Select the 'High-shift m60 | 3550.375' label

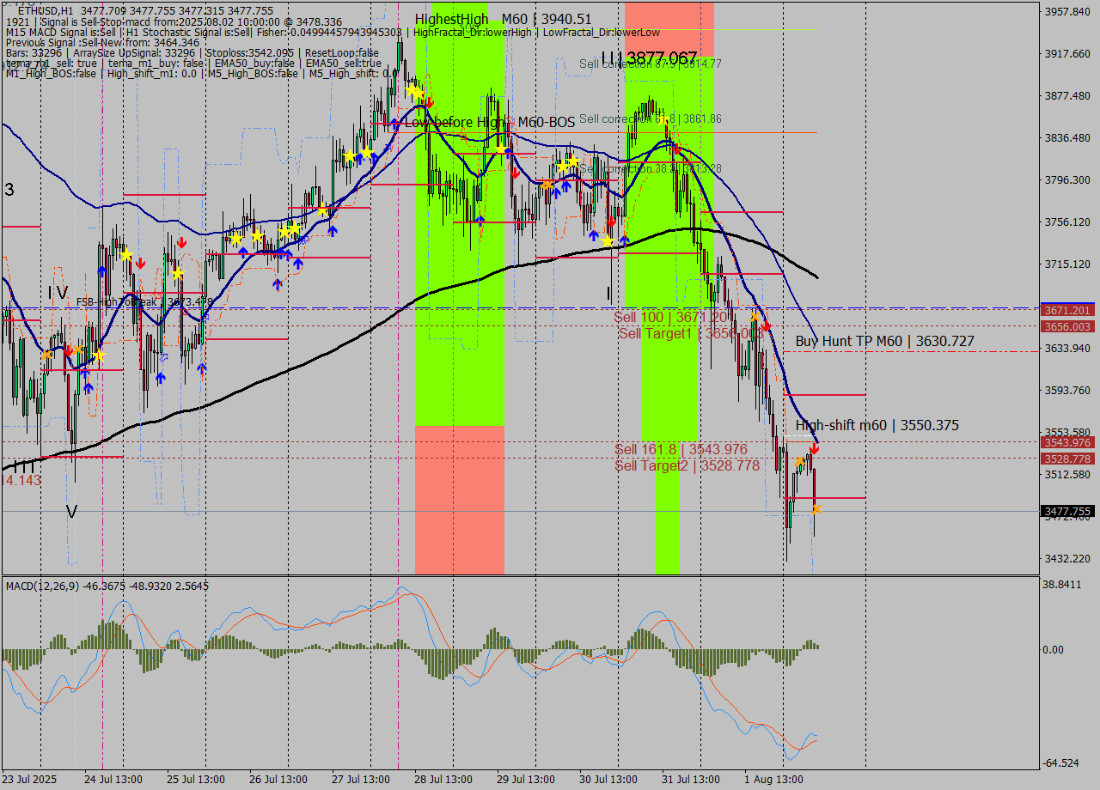[x=877, y=425]
